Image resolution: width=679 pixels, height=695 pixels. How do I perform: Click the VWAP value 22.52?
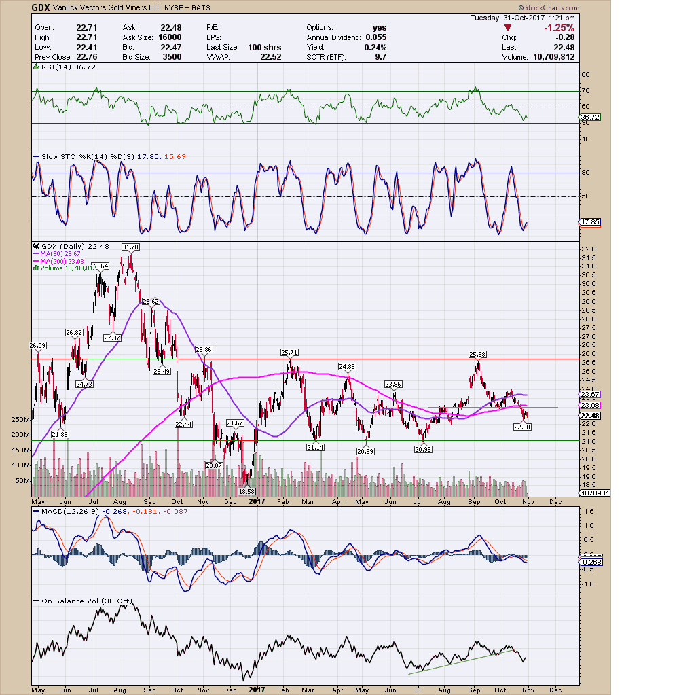[271, 57]
